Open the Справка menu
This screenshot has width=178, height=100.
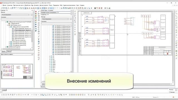point(82,5)
